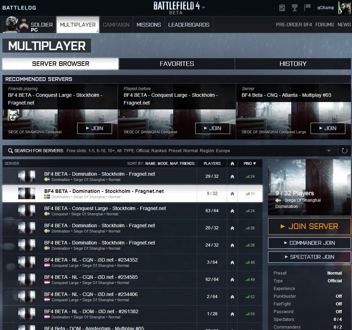Select BF4 BETA NL CQN #234585 server
Viewport: 352px width, 330px height.
[132, 280]
